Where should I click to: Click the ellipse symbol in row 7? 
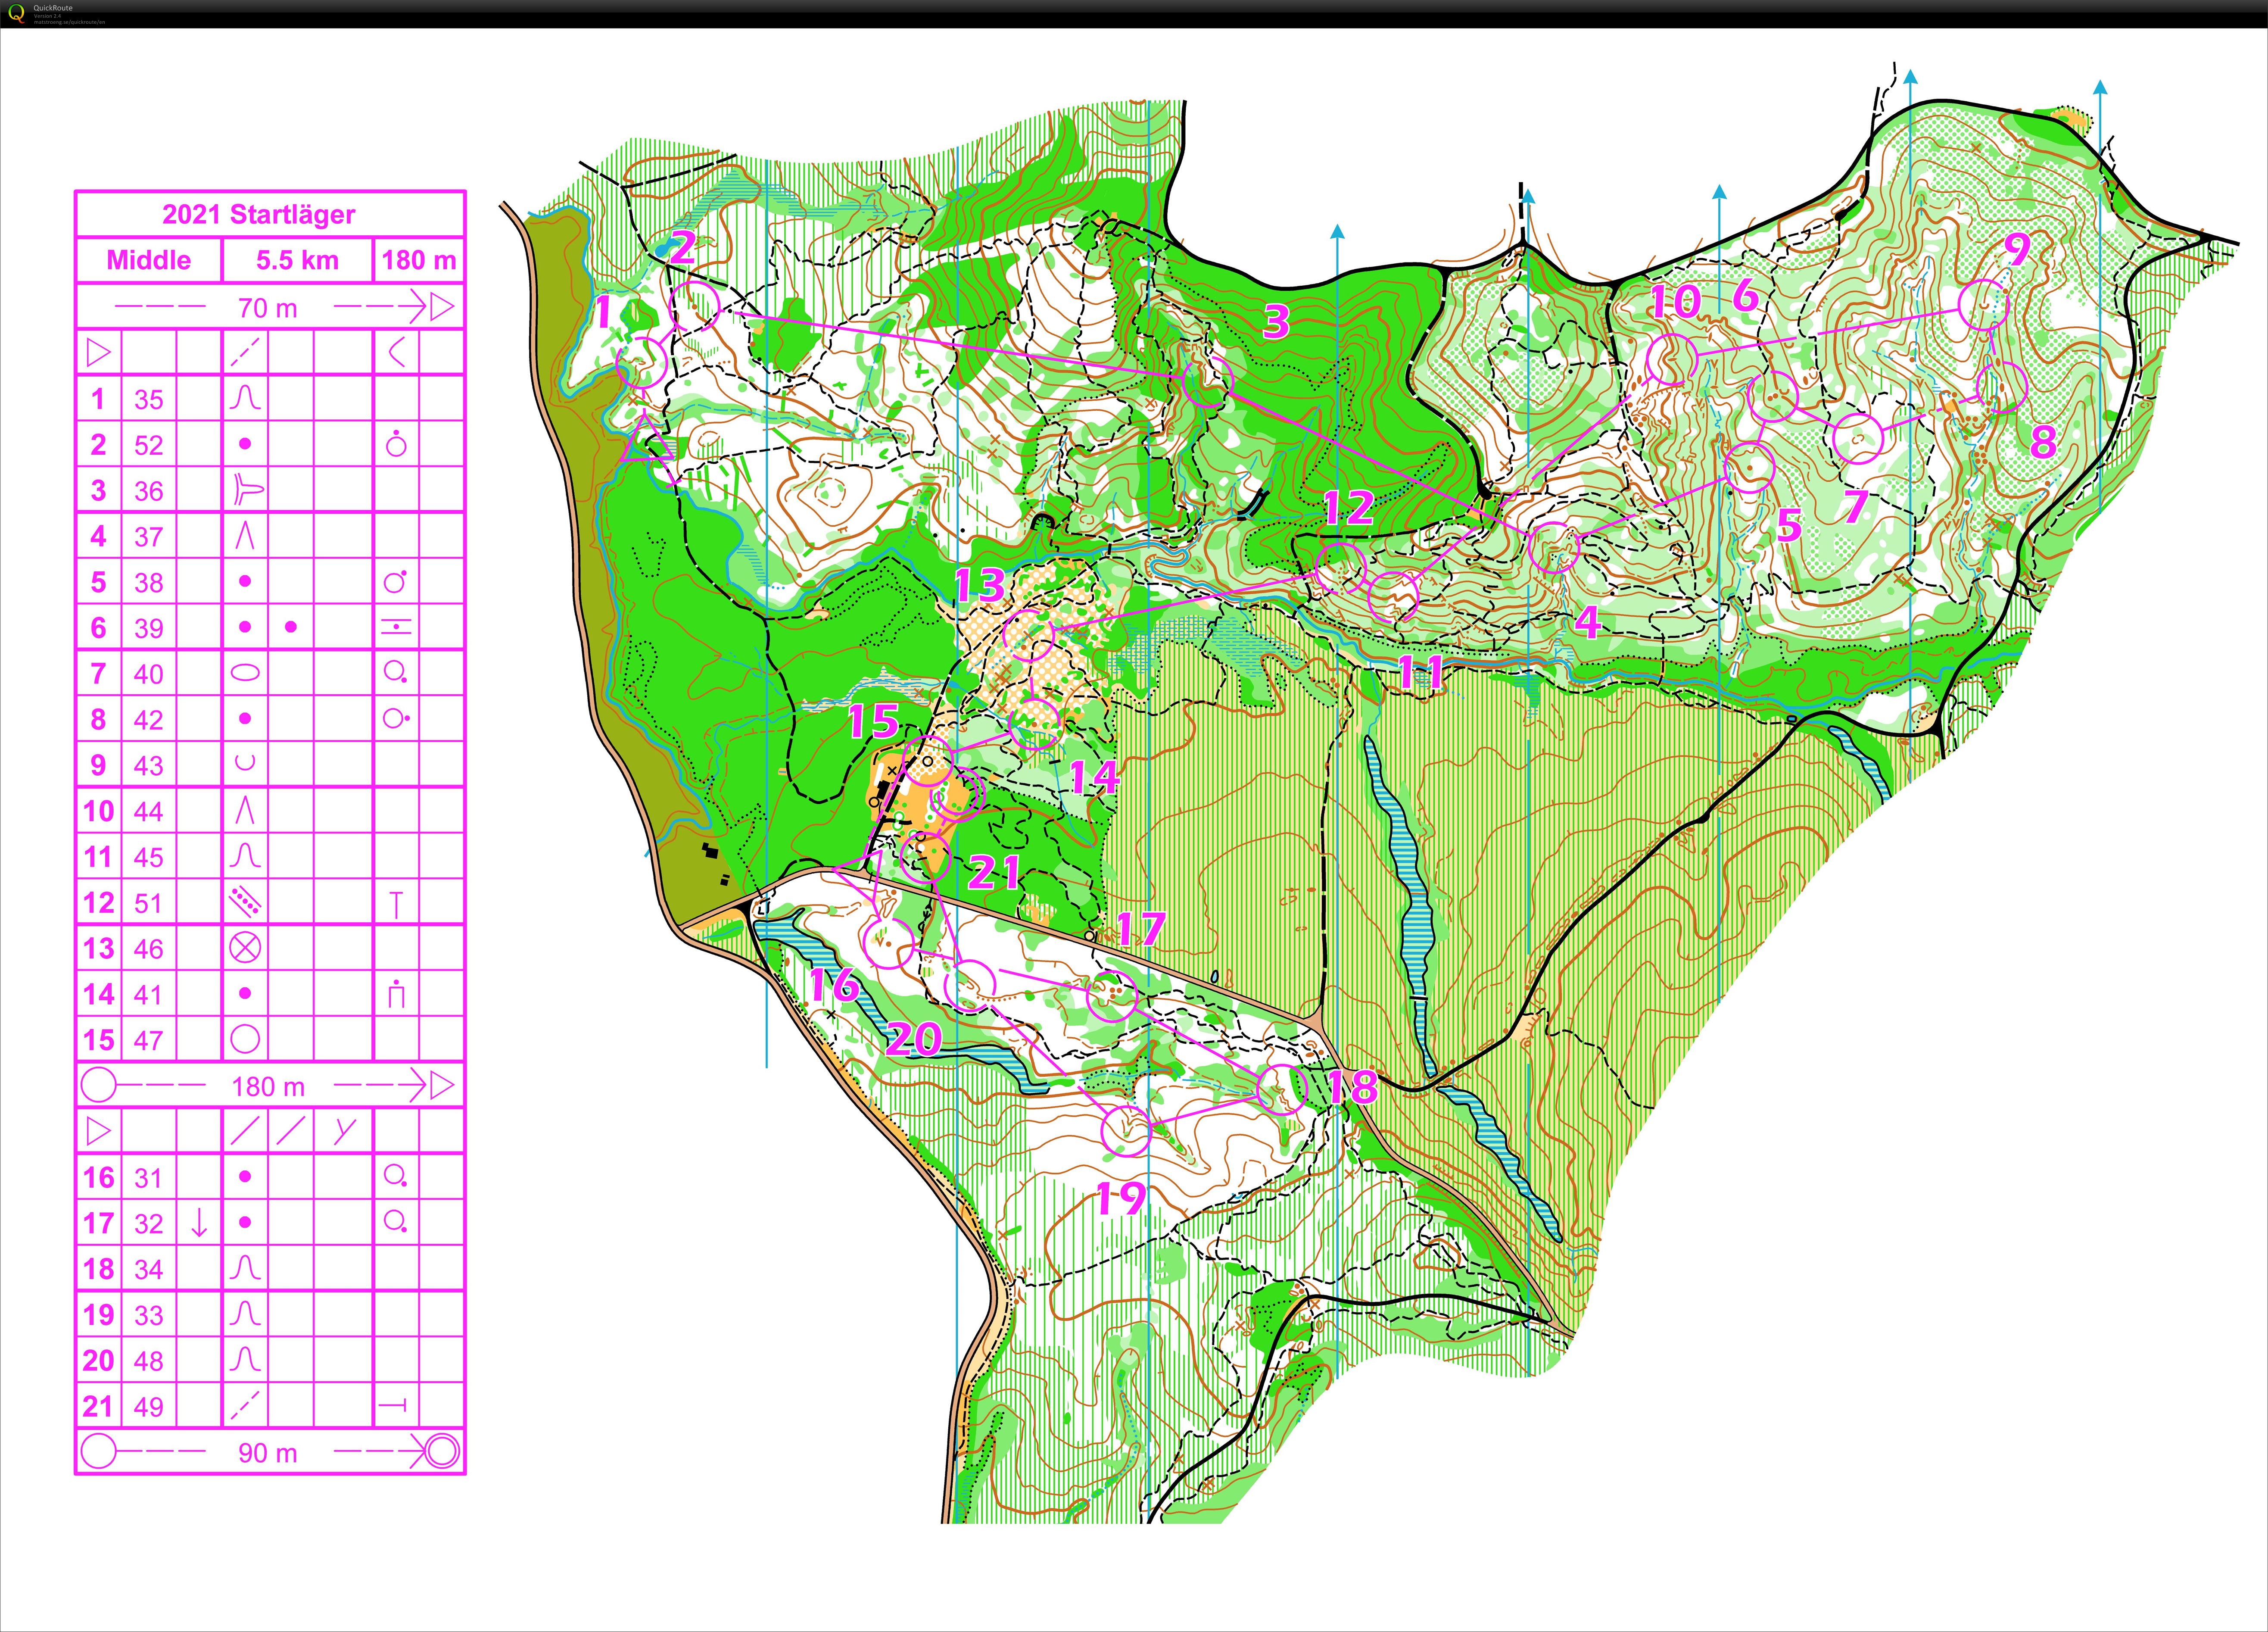coord(245,673)
